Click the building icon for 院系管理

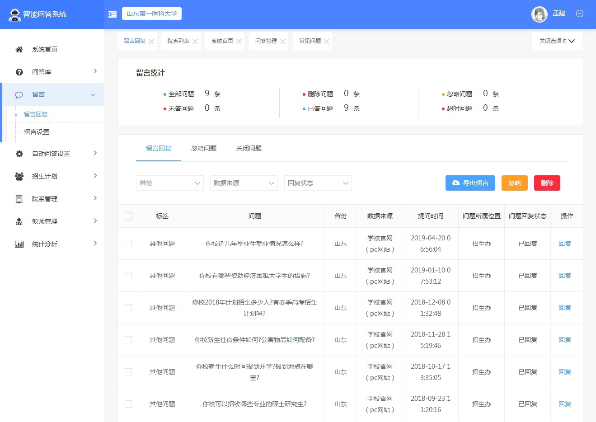19,199
